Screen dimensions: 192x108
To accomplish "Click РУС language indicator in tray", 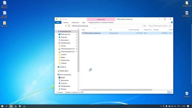I will pos(179,106).
